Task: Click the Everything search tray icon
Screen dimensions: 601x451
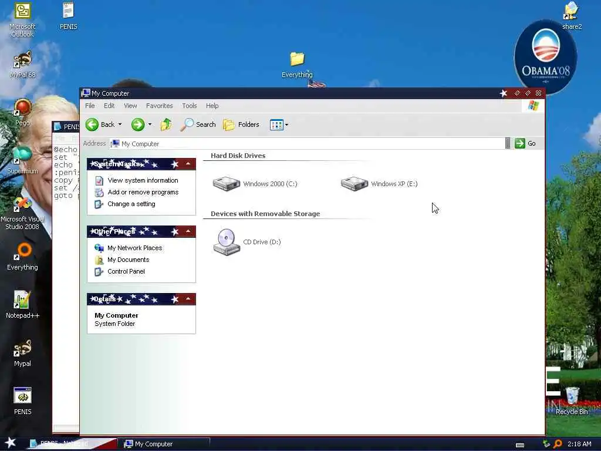Action: (558, 444)
